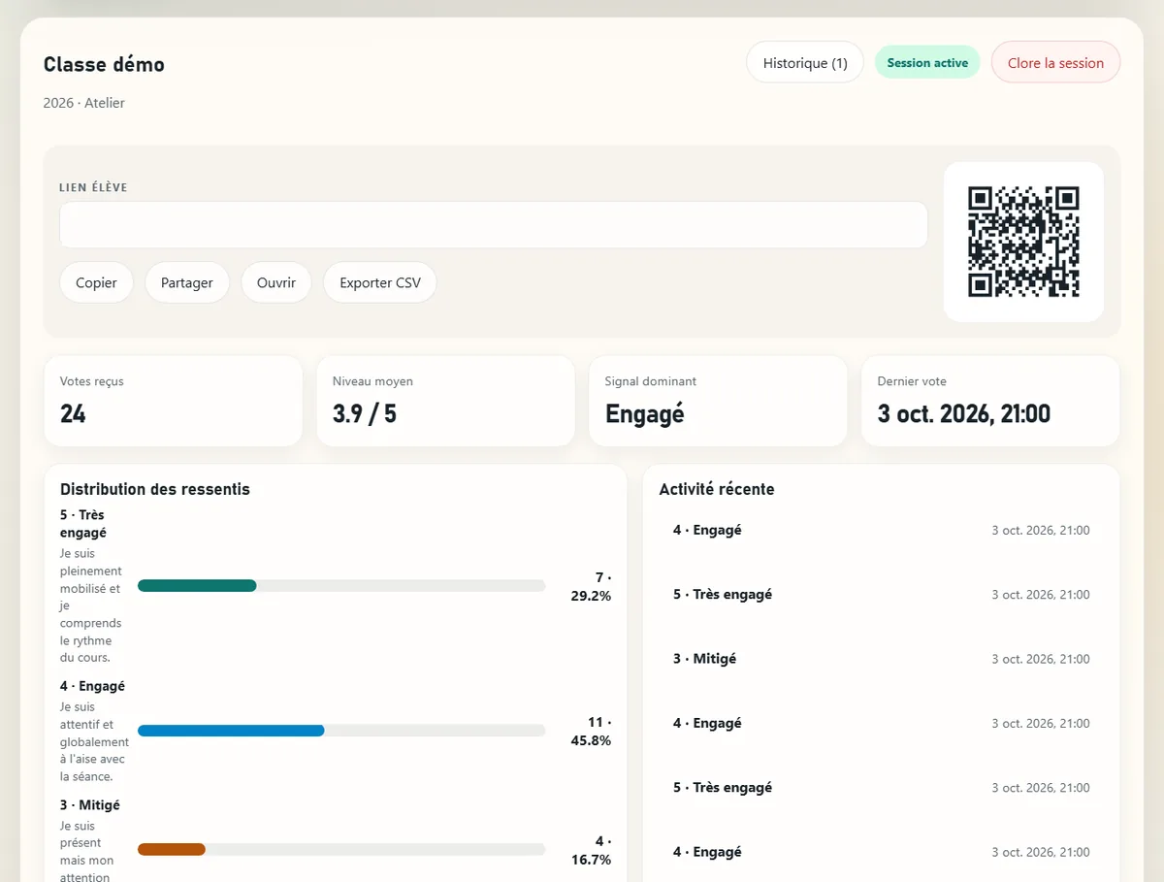1164x882 pixels.
Task: Select the 3 · Mitigé distribution label
Action: 90,805
